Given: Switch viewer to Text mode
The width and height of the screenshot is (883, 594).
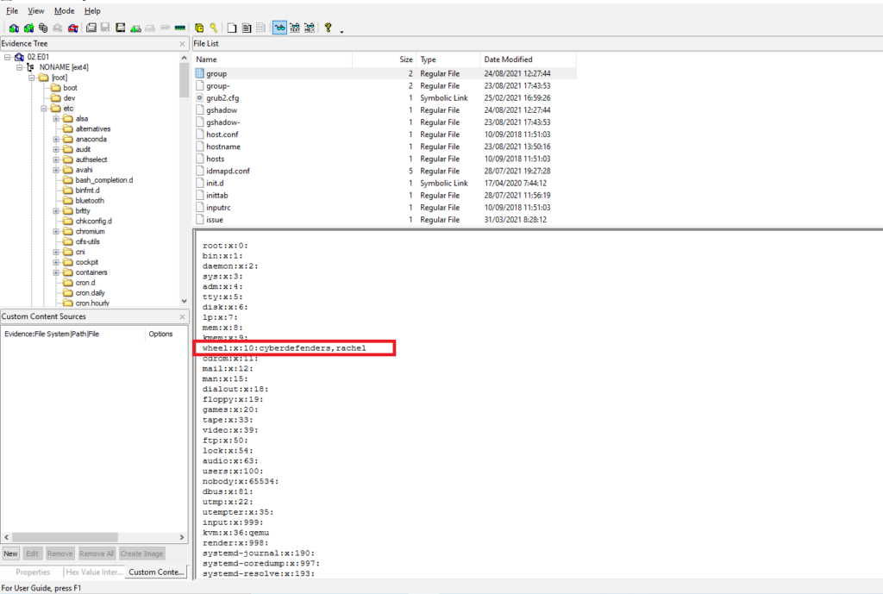Looking at the screenshot, I should [x=295, y=27].
